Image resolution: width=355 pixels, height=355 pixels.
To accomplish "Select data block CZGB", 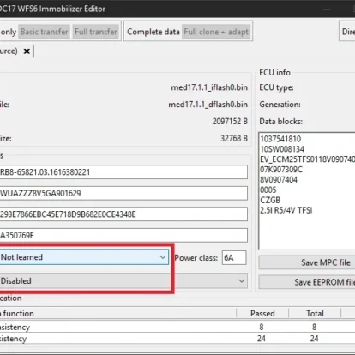I will (270, 200).
